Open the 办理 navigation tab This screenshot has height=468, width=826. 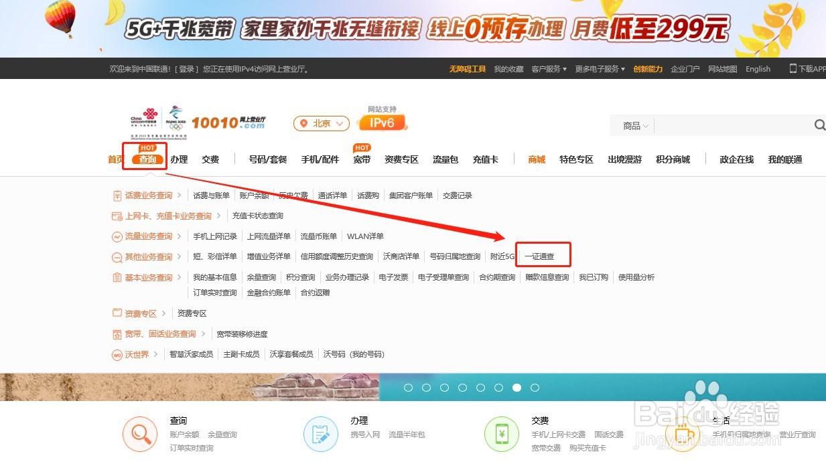[179, 159]
